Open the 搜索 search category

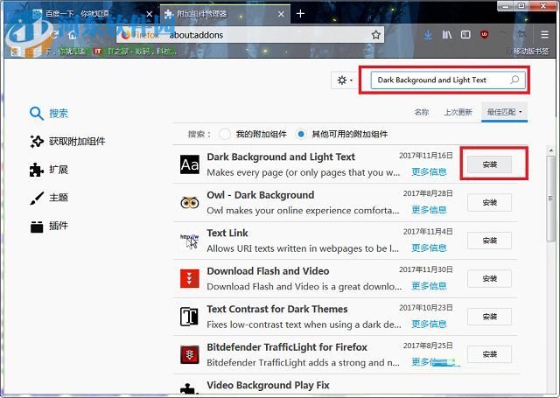(x=49, y=114)
